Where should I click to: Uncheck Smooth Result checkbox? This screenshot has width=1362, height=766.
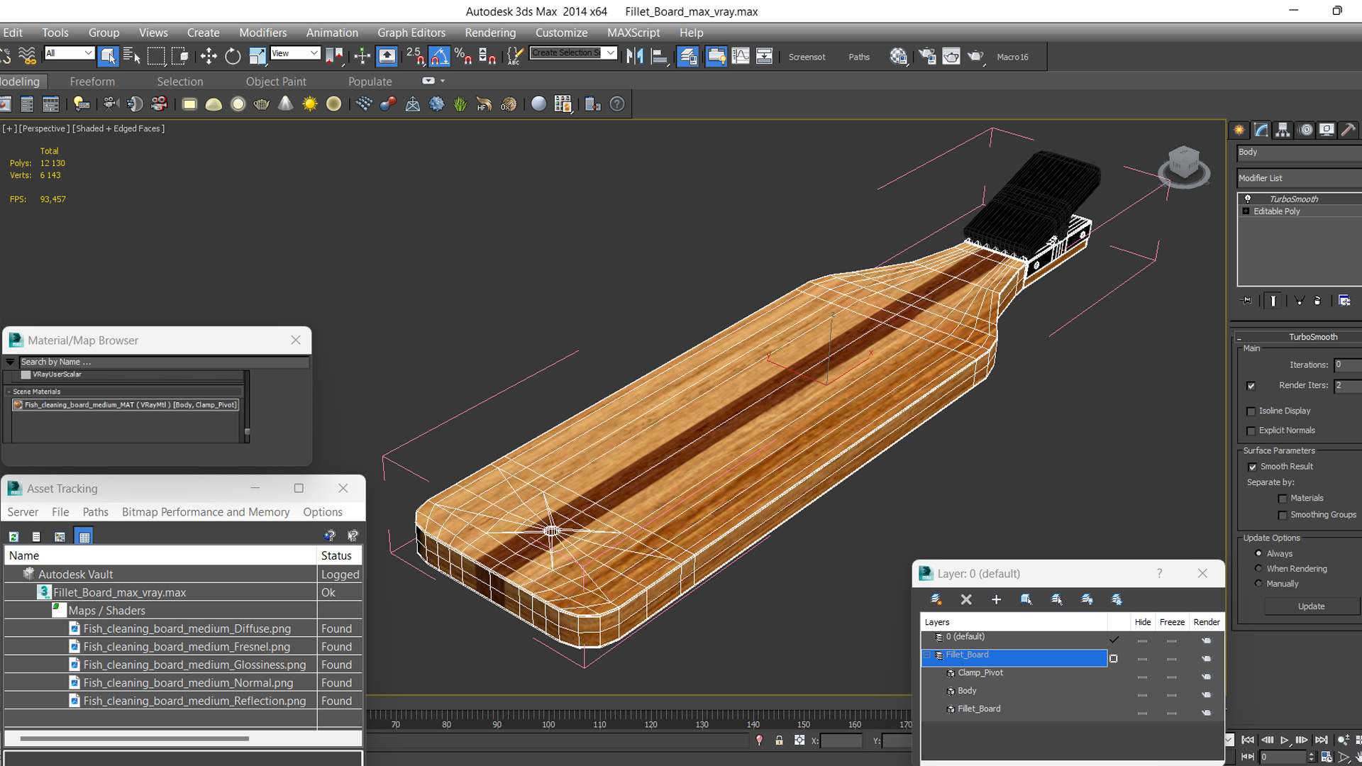1252,467
